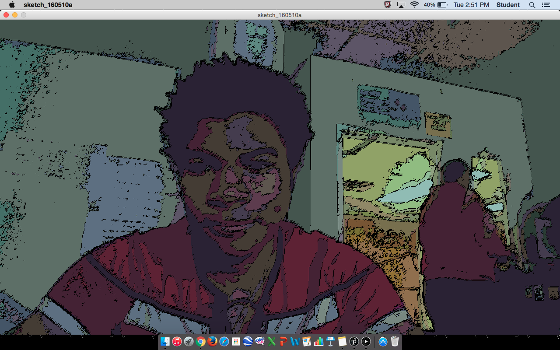
Task: Open Spotlight search magnifier
Action: pos(532,5)
